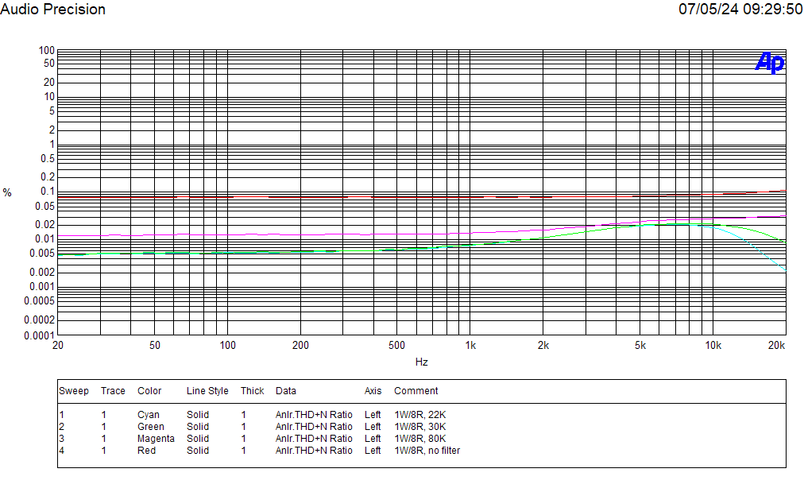Click 'Anlr.THD+N Ratio' in the Cyan row
804x488 pixels.
click(x=314, y=415)
